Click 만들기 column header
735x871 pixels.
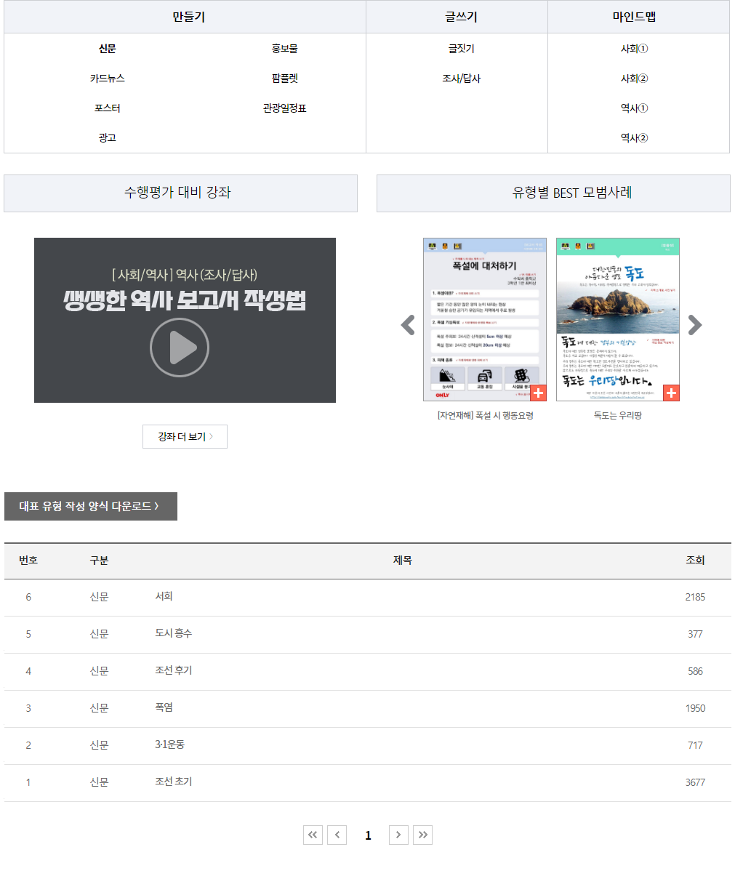tap(185, 17)
